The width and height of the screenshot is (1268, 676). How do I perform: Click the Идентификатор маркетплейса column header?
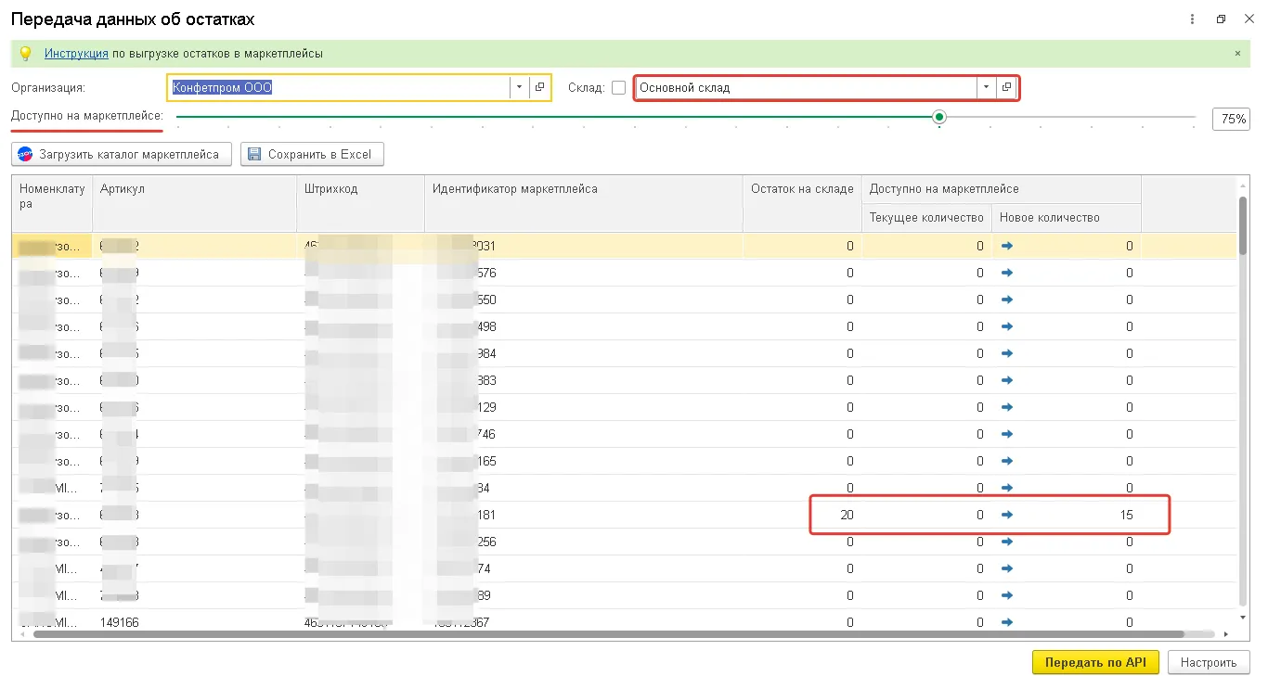583,203
